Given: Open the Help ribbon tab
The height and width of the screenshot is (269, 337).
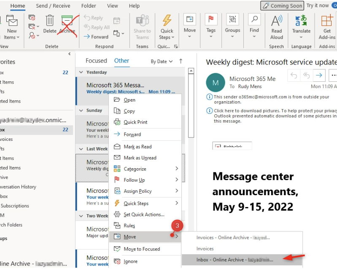Looking at the screenshot, I should [134, 6].
